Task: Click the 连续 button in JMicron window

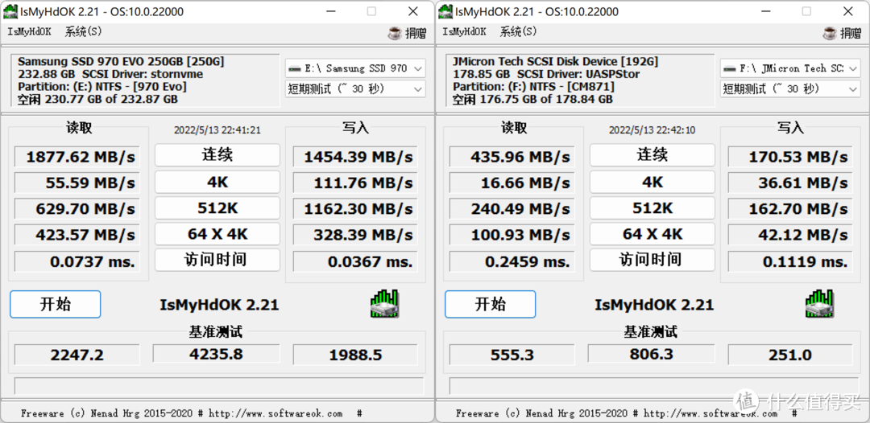Action: point(652,155)
